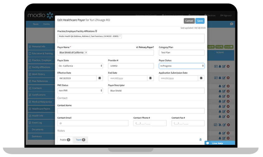The width and height of the screenshot is (263, 157).
Task: Click the green Email button
Action: [x=229, y=47]
